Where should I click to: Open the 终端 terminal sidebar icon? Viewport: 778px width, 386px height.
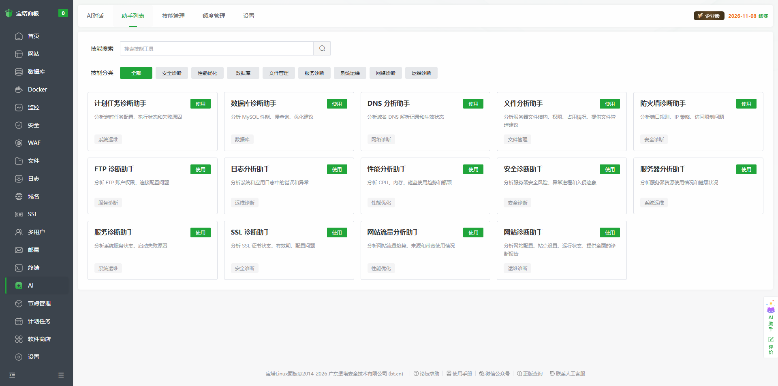19,268
